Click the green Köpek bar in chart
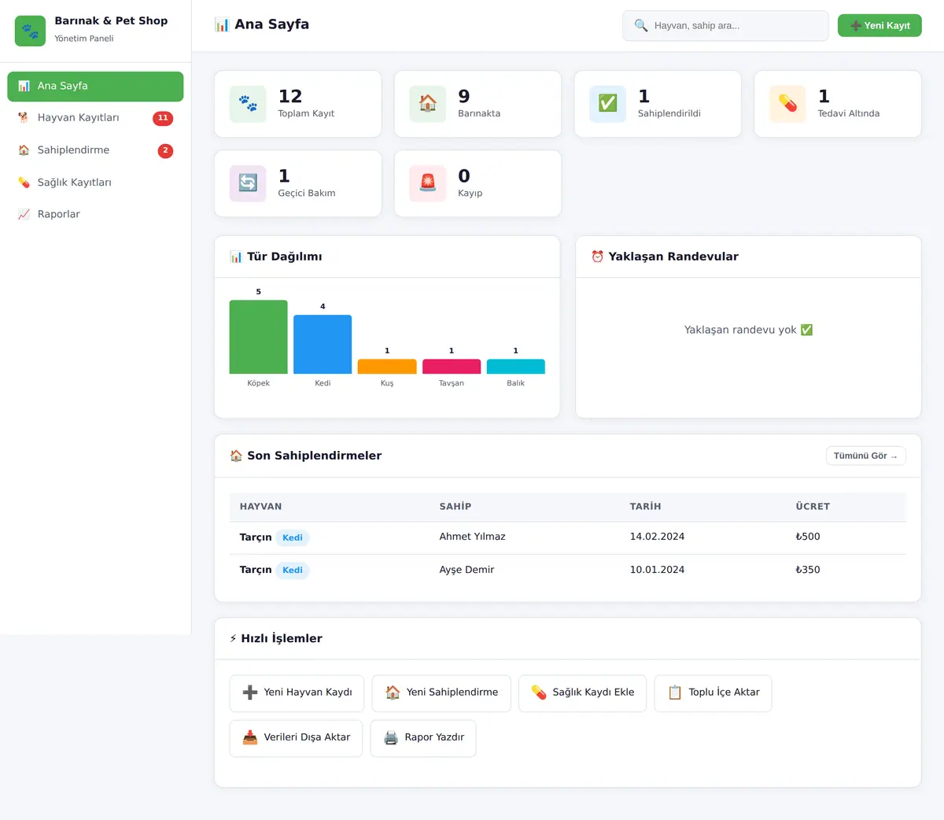Viewport: 944px width, 820px height. click(258, 337)
